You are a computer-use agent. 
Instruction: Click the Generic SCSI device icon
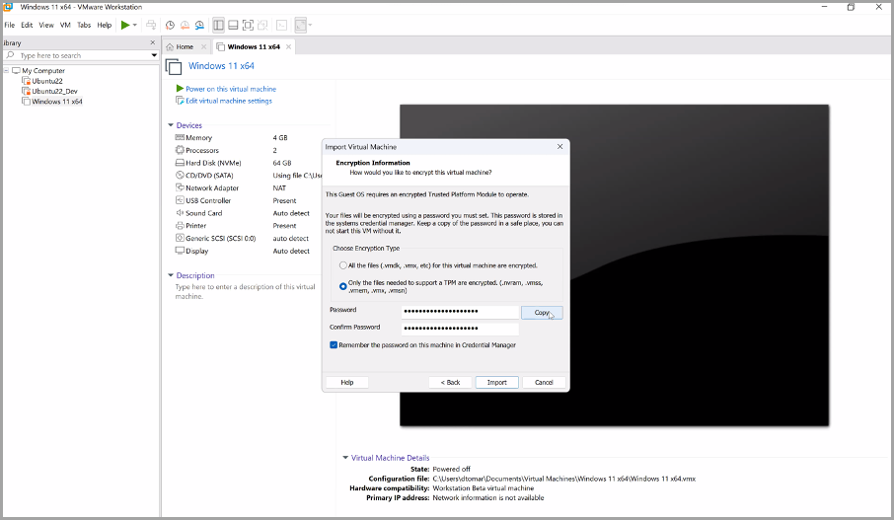[x=180, y=238]
